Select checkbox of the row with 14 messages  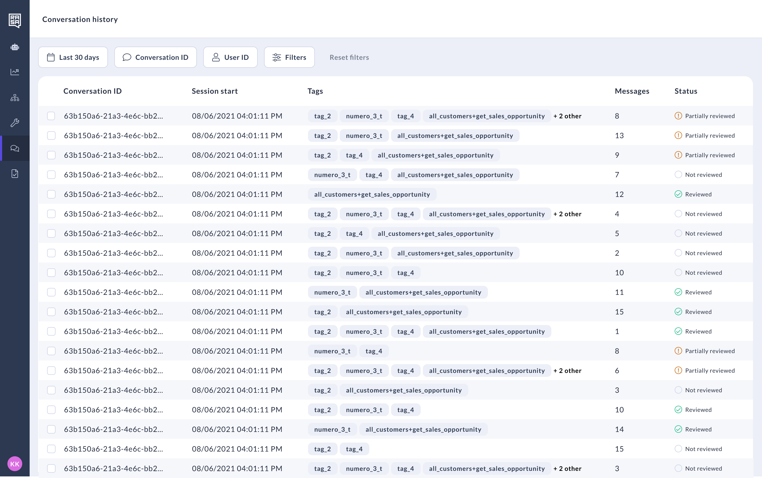(51, 429)
